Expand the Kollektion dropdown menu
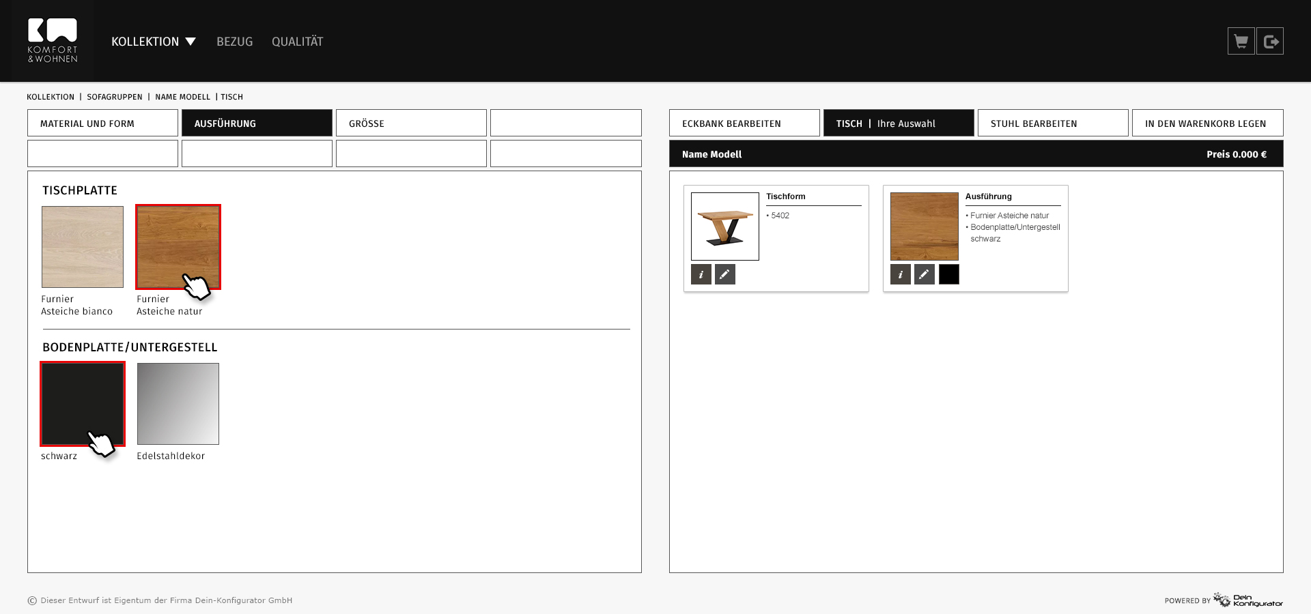This screenshot has height=614, width=1311. click(154, 42)
